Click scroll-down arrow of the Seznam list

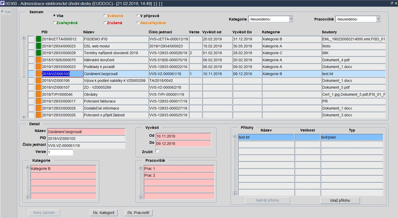[24, 117]
